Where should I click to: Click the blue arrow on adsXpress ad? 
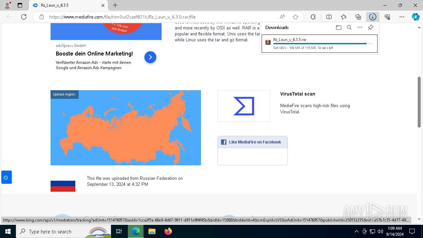[150, 57]
